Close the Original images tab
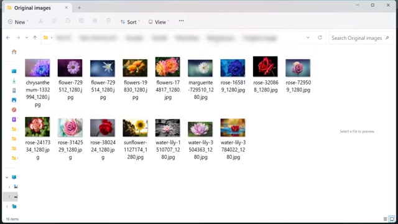This screenshot has width=398, height=224. [67, 7]
